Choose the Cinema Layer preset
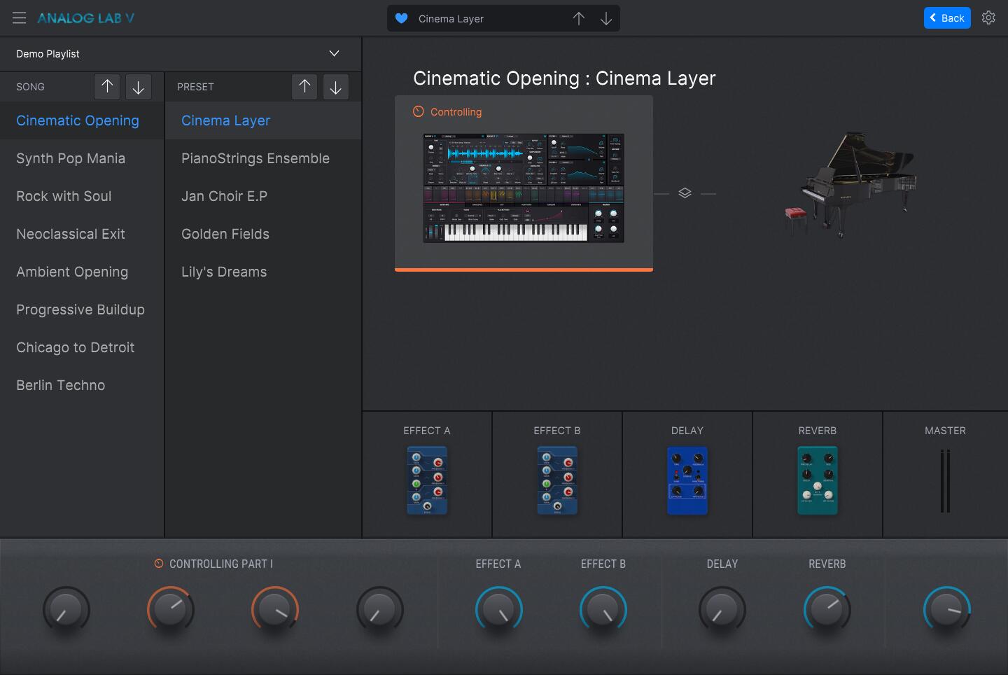 263,120
